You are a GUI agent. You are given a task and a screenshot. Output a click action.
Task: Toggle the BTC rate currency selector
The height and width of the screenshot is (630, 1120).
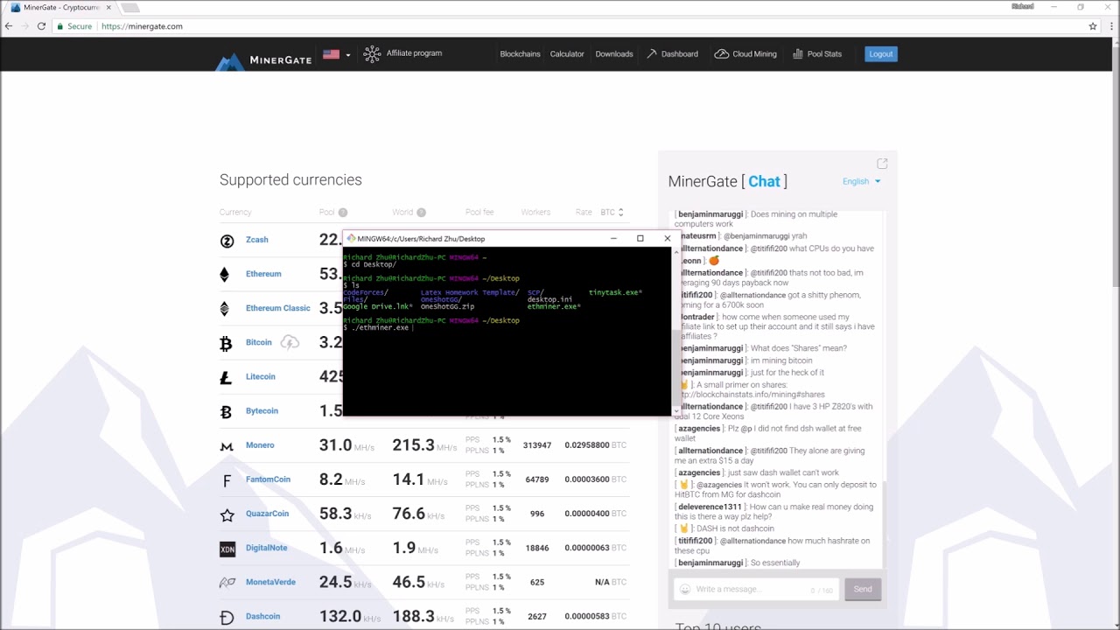coord(612,212)
